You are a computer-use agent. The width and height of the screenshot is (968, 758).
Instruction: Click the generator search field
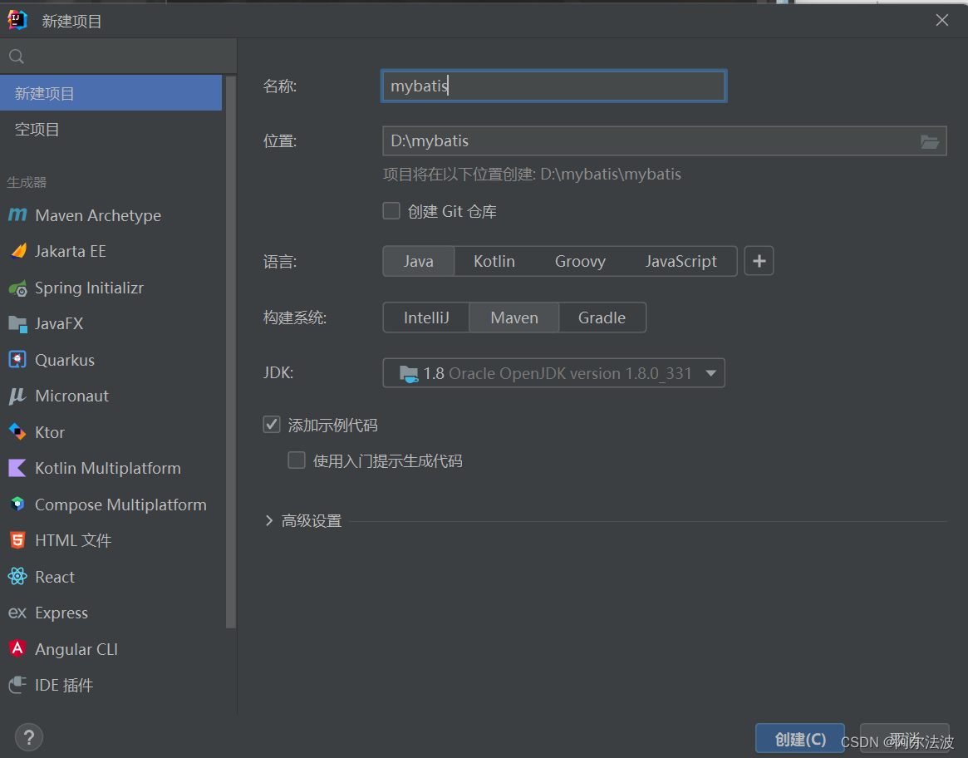(119, 57)
